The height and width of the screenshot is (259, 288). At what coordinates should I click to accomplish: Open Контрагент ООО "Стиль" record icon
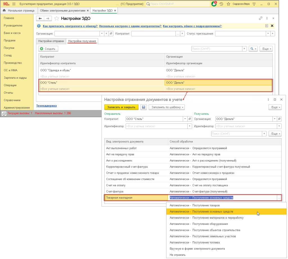(190, 119)
